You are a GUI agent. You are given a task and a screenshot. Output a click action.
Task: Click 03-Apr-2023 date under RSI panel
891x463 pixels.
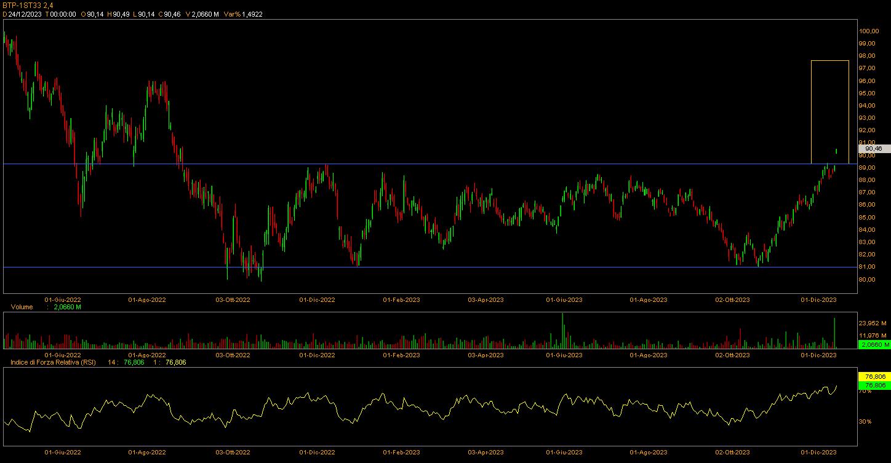pyautogui.click(x=486, y=453)
